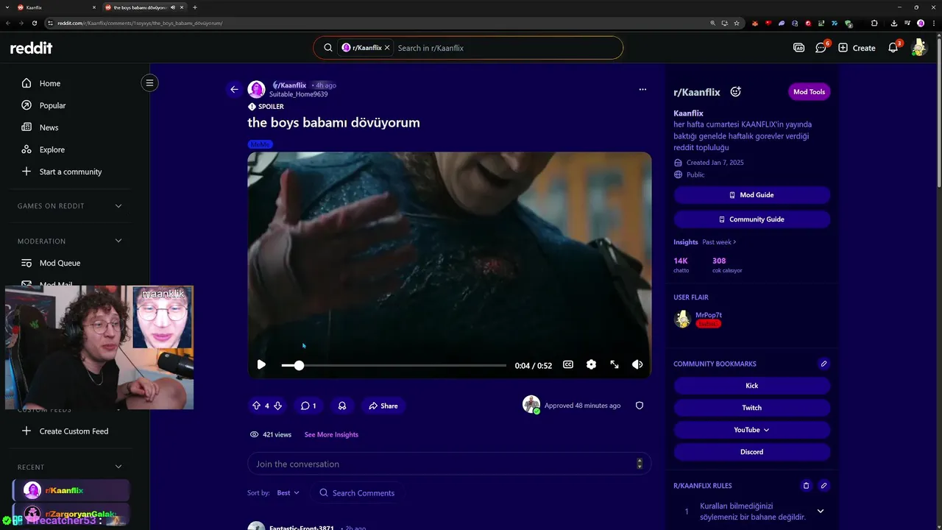
Task: Open chat messages icon
Action: click(x=821, y=48)
